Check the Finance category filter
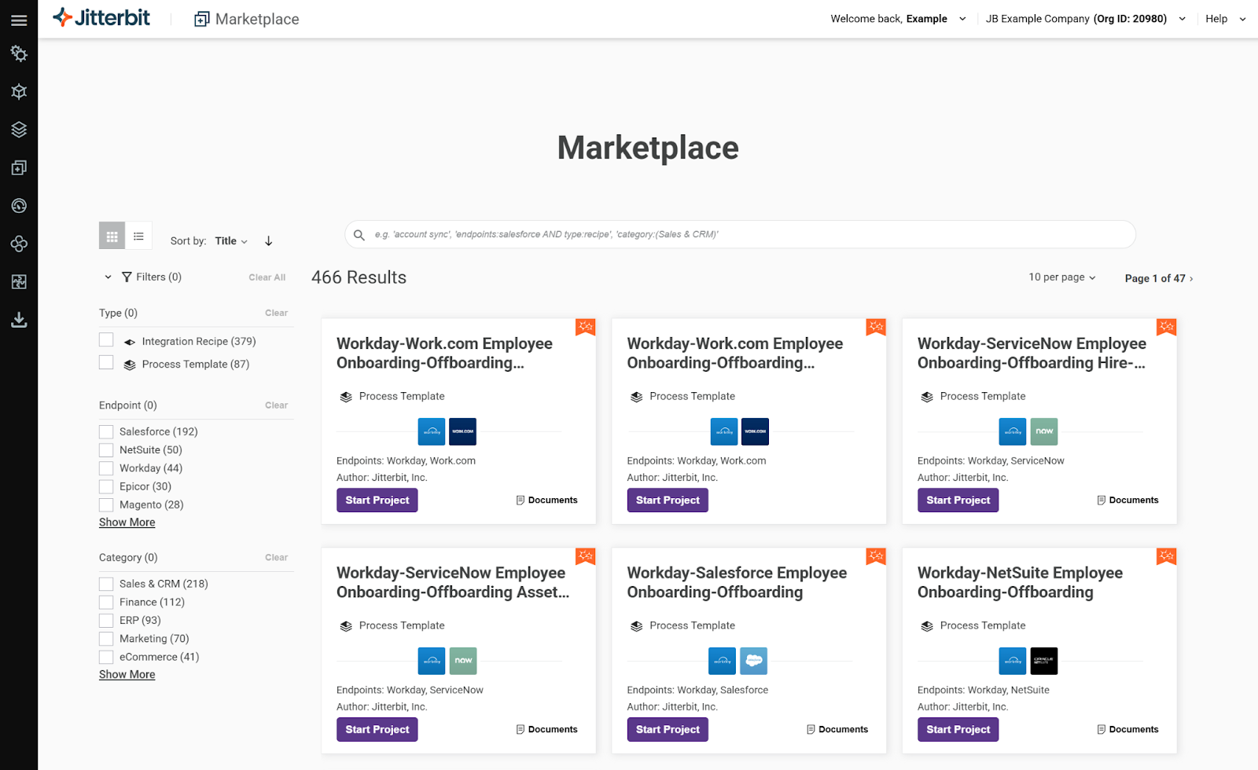 106,602
